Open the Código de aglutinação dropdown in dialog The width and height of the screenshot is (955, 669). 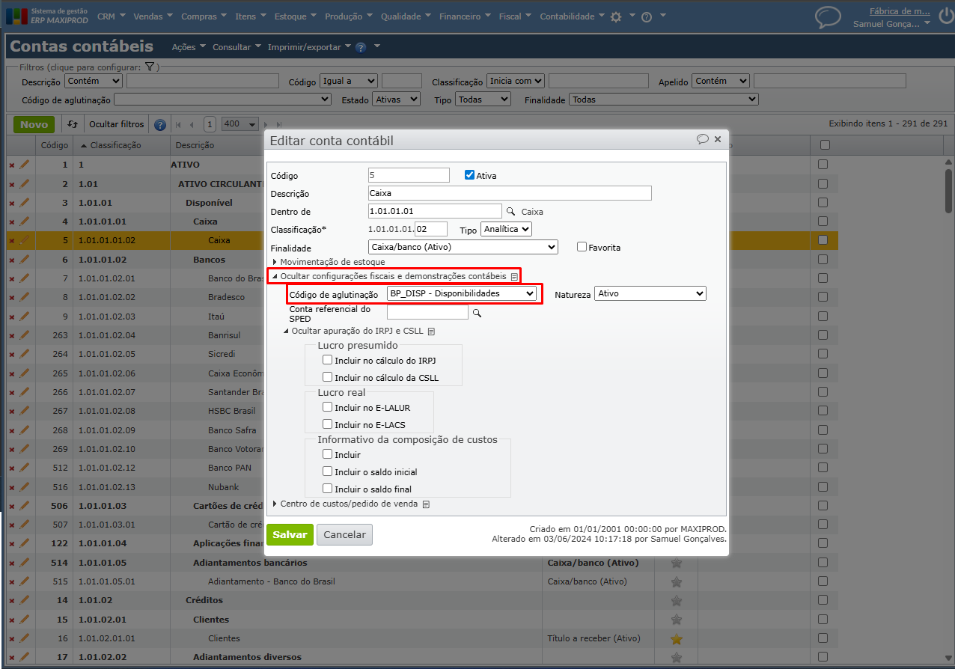pos(462,293)
